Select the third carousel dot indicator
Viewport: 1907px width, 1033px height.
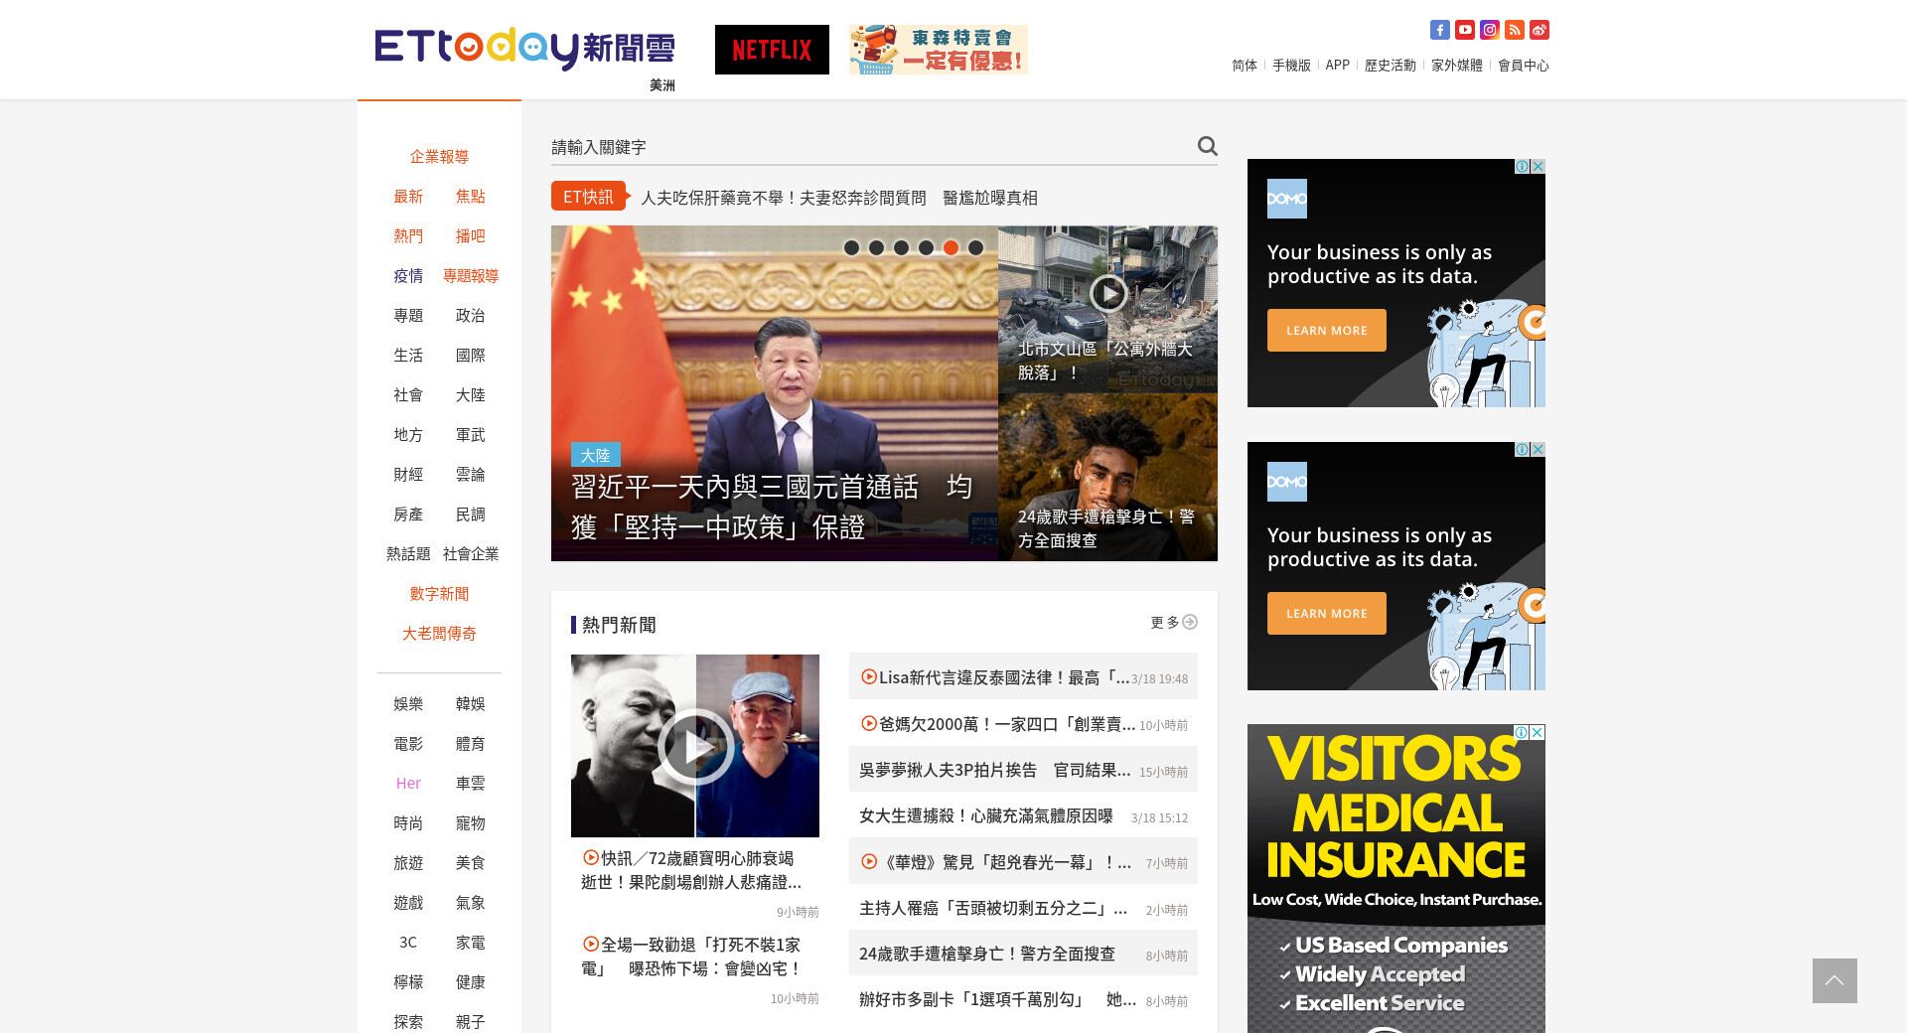[901, 248]
